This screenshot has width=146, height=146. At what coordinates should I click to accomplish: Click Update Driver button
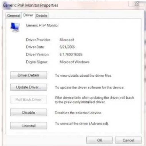point(28,87)
